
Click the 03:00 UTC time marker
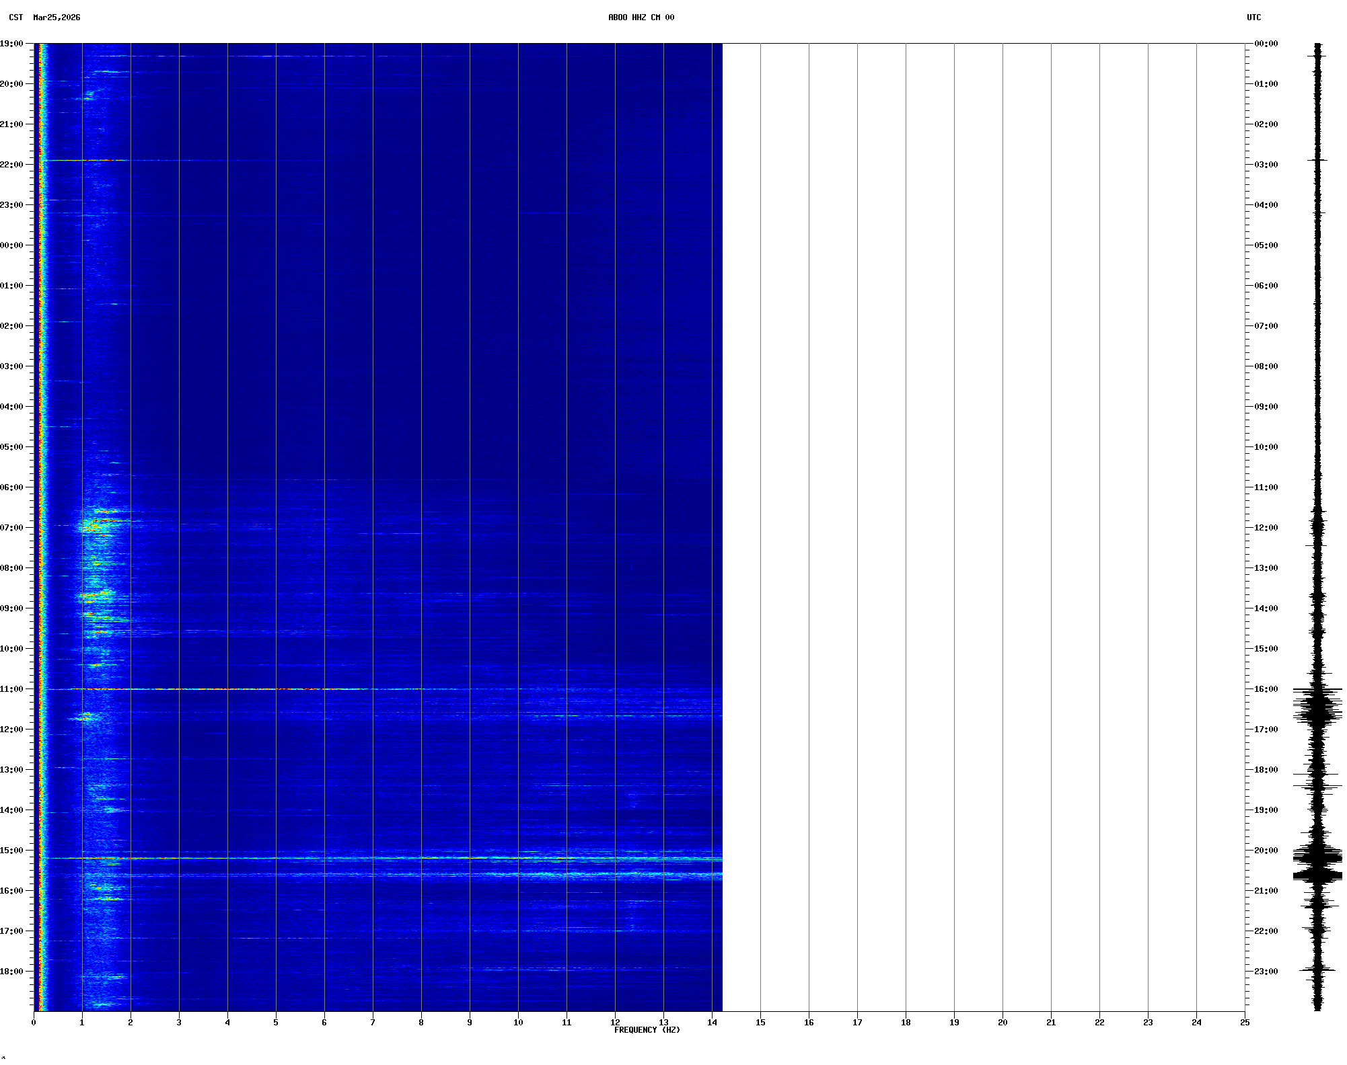[1266, 165]
